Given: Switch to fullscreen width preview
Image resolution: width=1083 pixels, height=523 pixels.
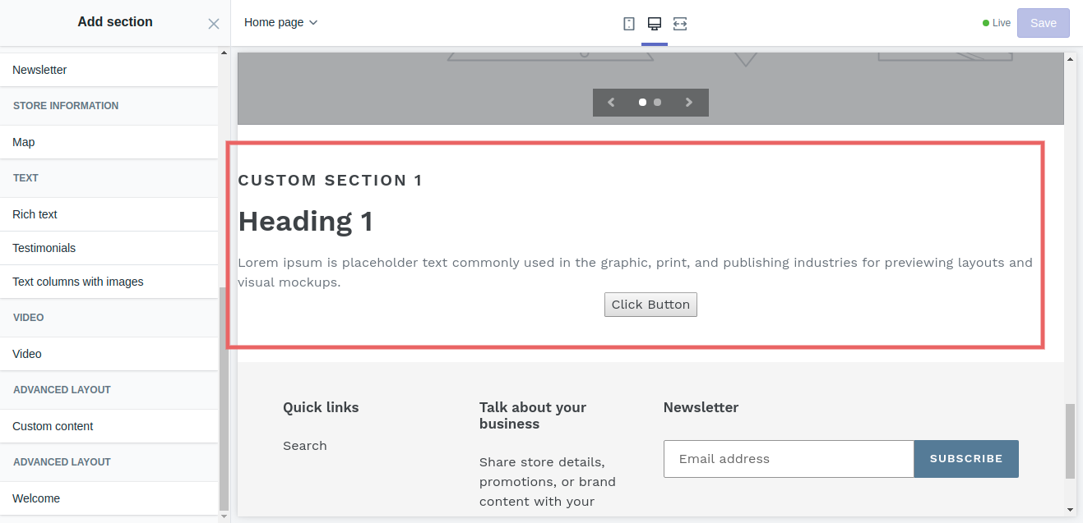Looking at the screenshot, I should pyautogui.click(x=680, y=24).
